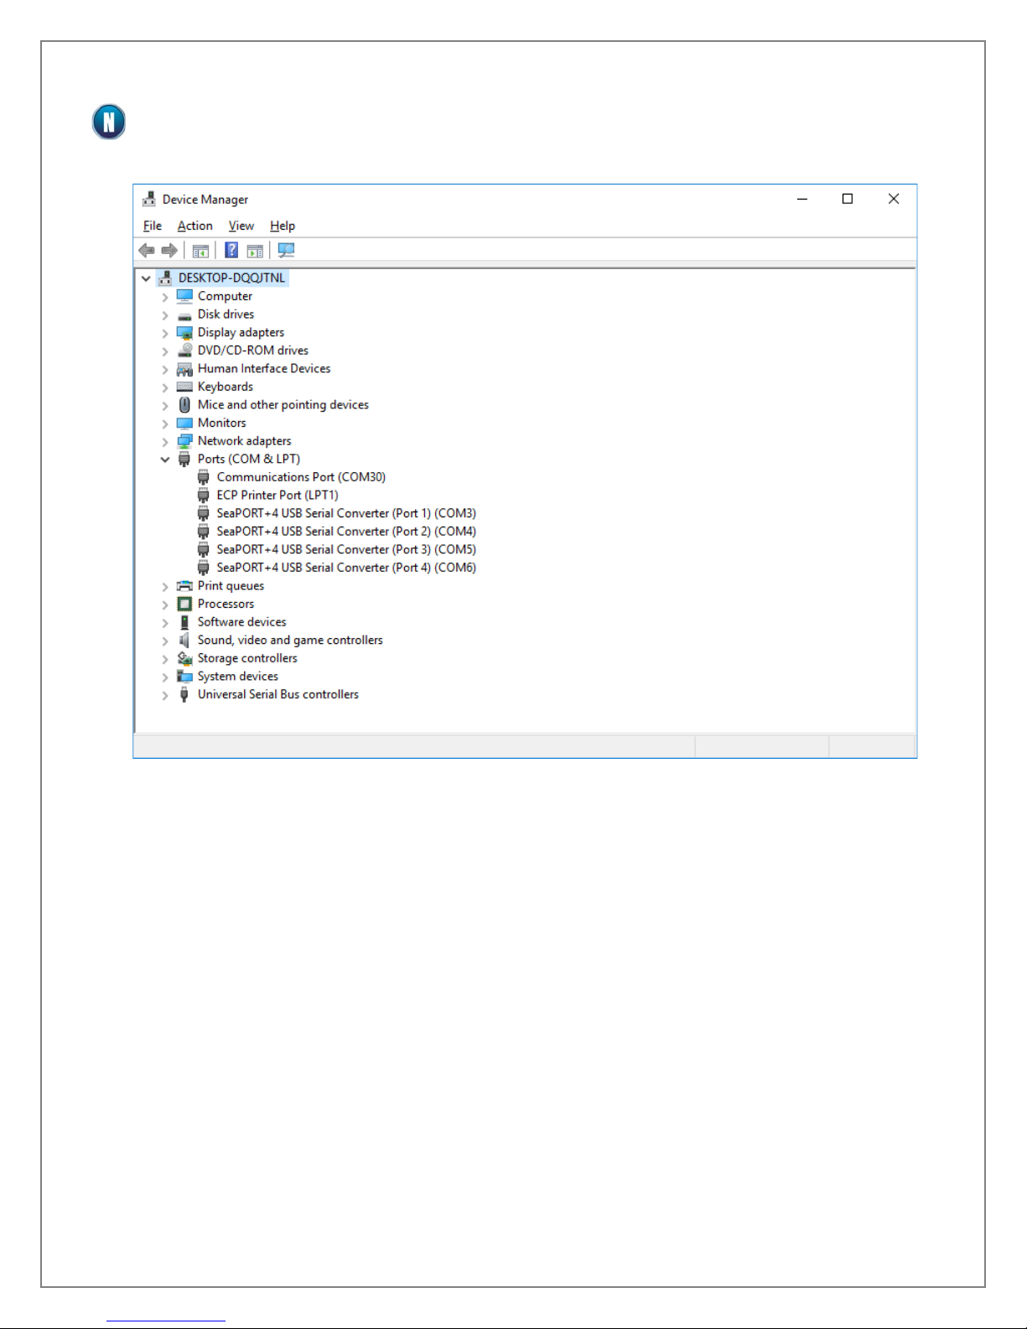Screen dimensions: 1027x1329
Task: Click Show/Hide Console Tree toolbar icon
Action: click(x=200, y=251)
